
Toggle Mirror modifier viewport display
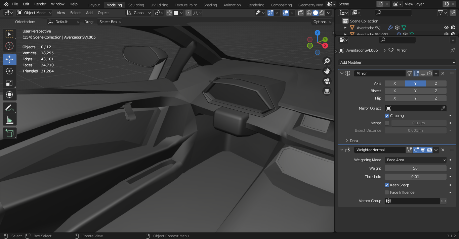pos(423,73)
